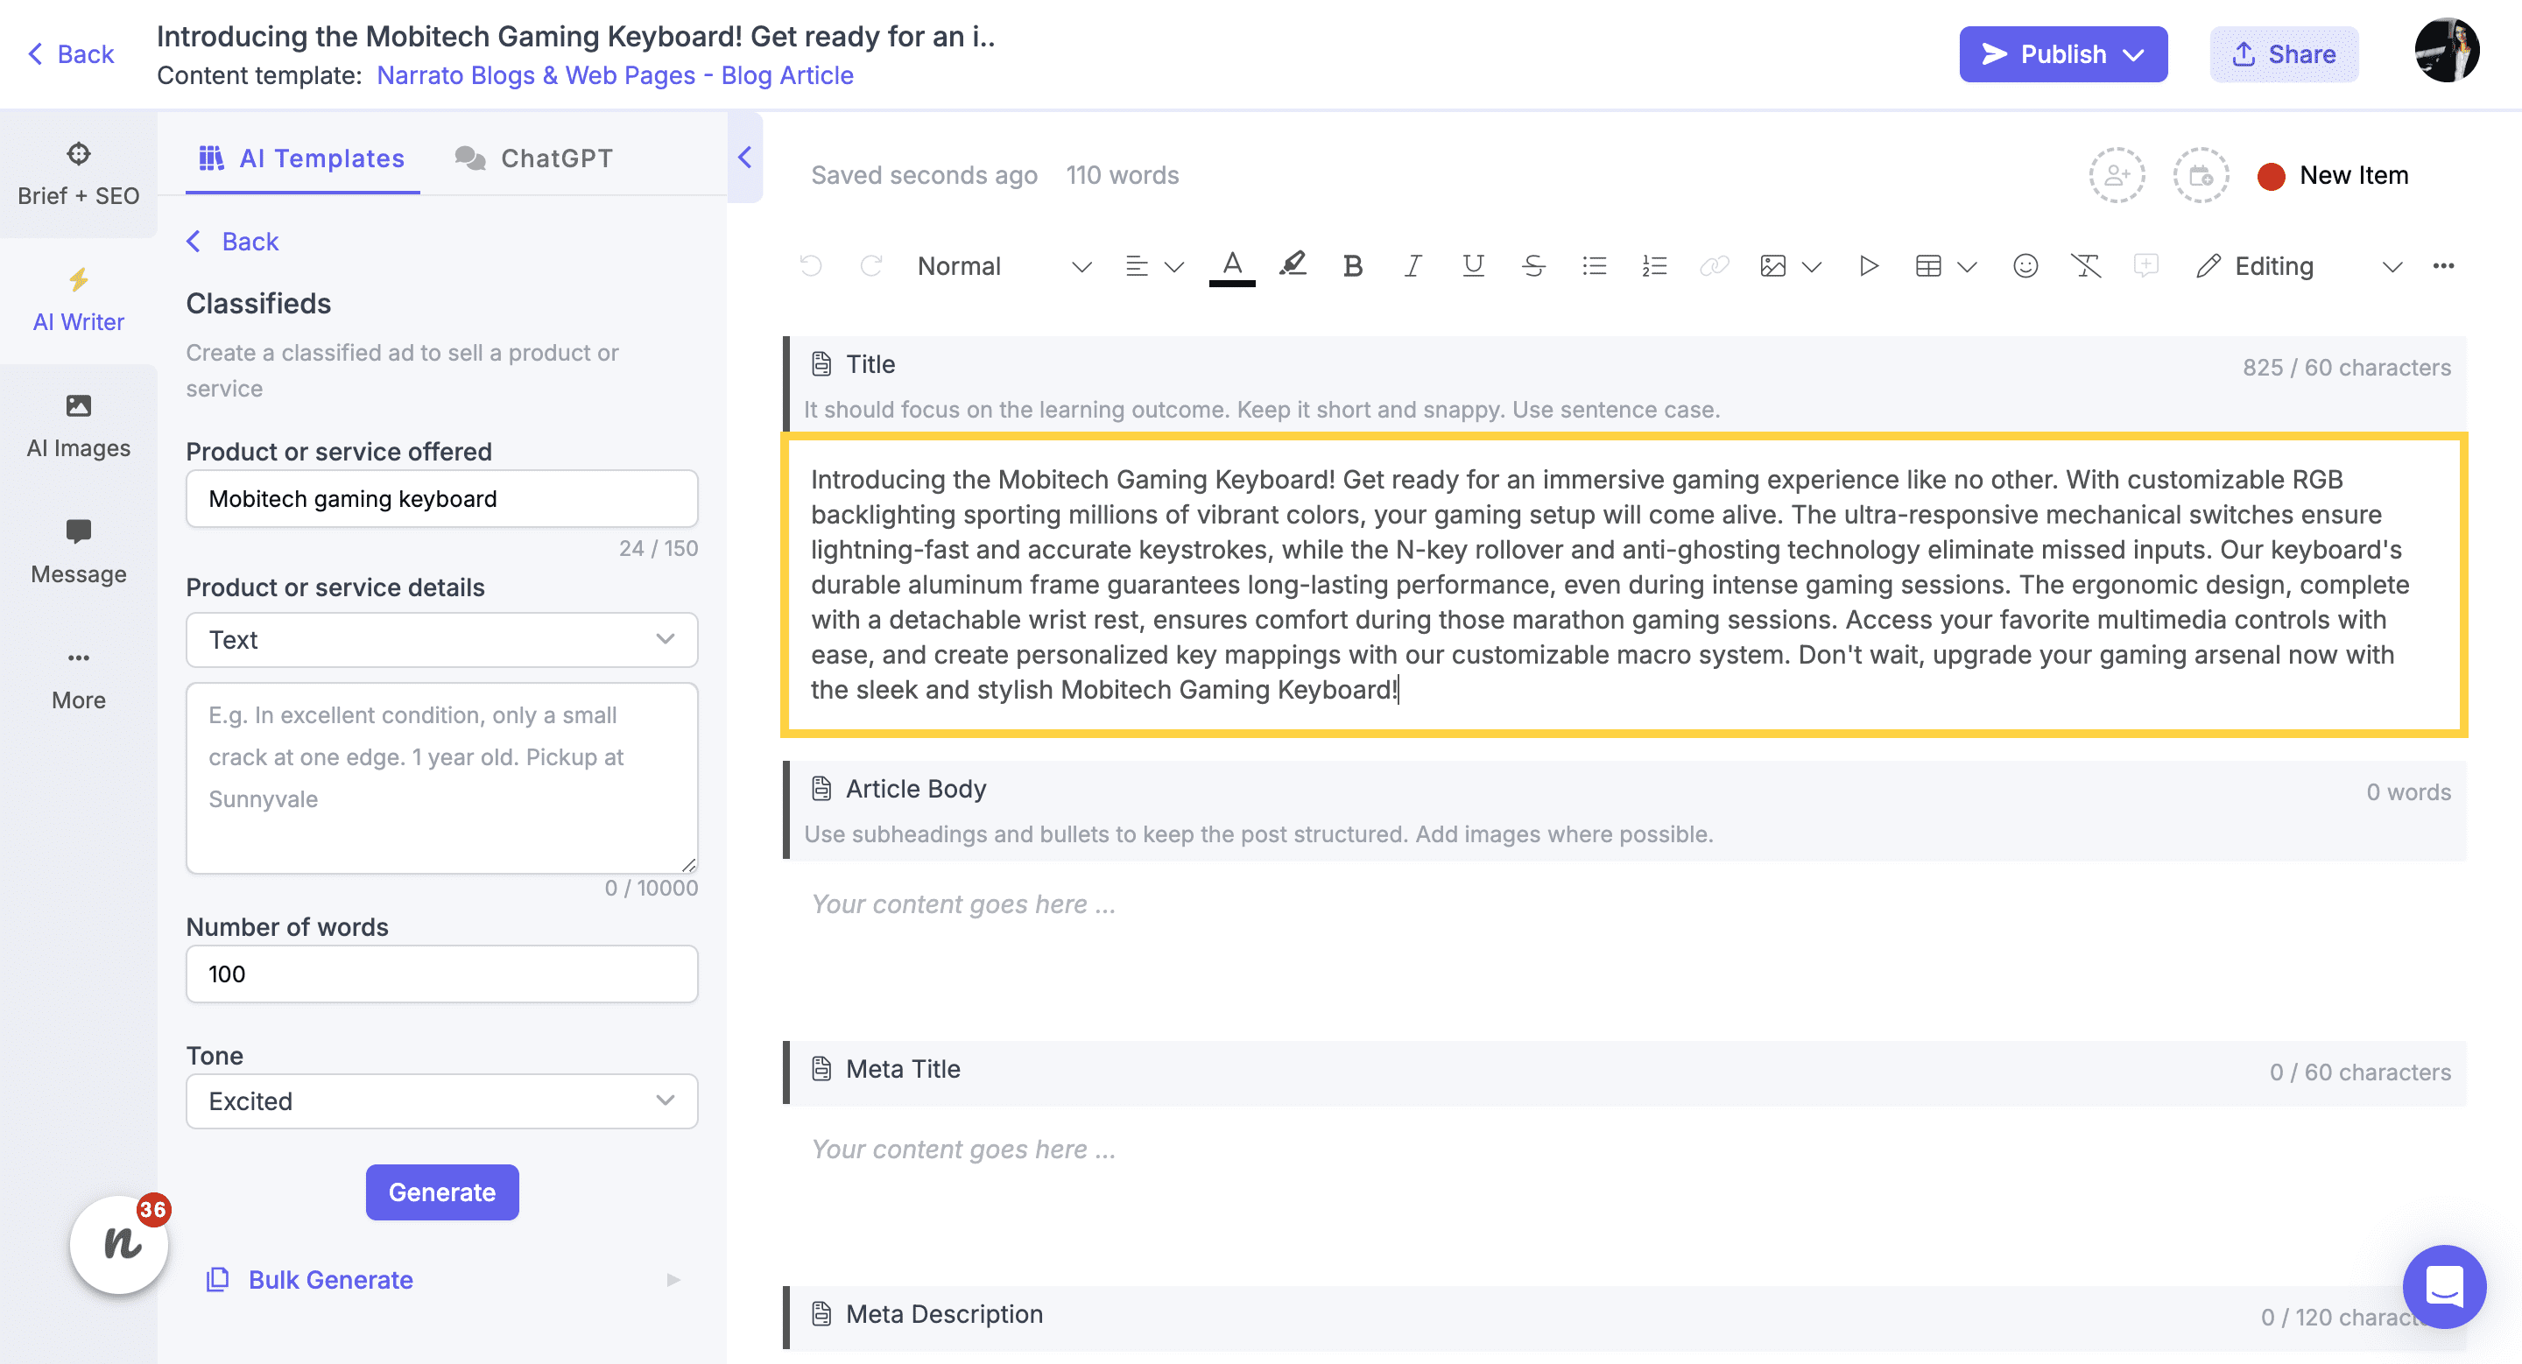2522x1364 pixels.
Task: Go Back from the Classifieds template
Action: (233, 242)
